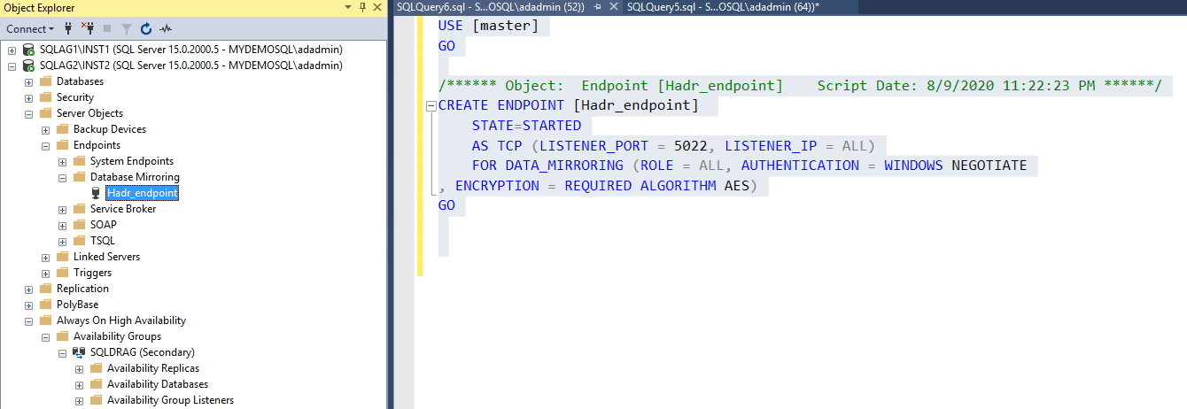
Task: Expand the TSQL folder
Action: 62,241
